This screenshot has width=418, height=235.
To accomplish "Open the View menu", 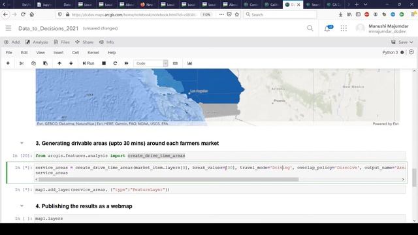I will (40, 53).
